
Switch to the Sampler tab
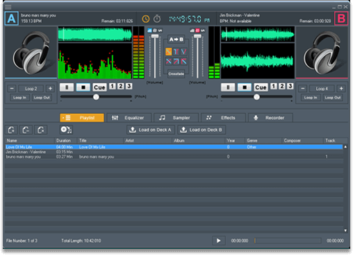point(176,118)
